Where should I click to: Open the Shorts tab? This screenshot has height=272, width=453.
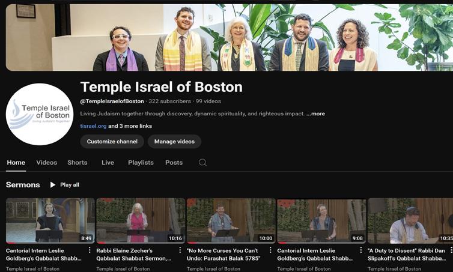click(78, 163)
